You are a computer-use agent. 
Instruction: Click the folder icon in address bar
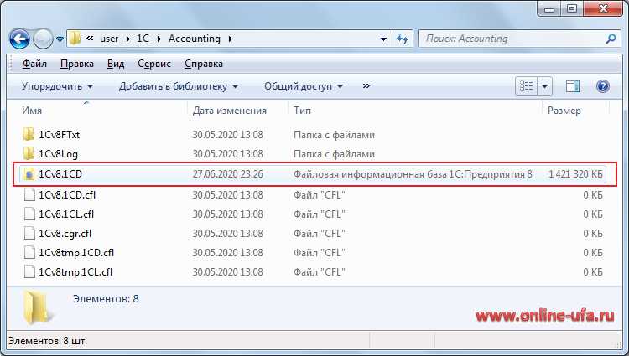click(75, 39)
